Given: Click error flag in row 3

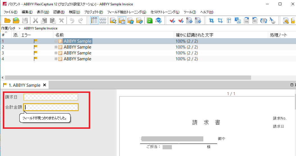Looking at the screenshot, I should point(36,53).
